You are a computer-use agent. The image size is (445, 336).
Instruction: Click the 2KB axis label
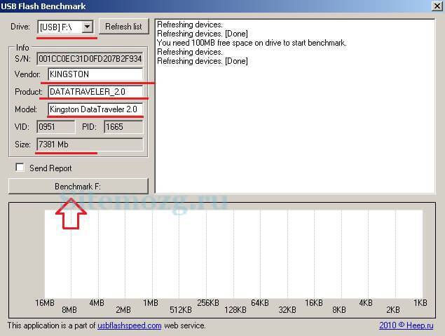tap(393, 309)
